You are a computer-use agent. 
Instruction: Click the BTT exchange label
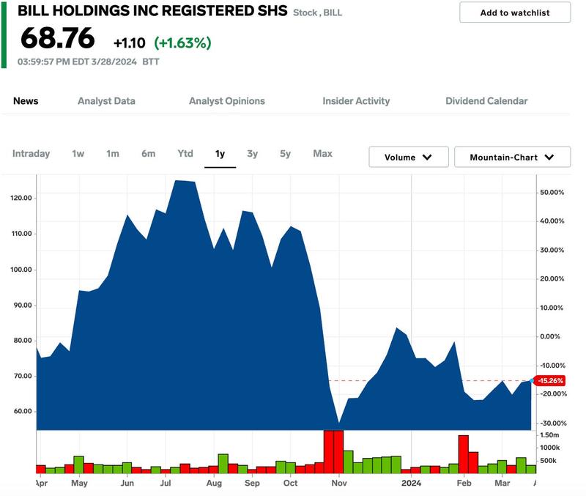pos(151,62)
